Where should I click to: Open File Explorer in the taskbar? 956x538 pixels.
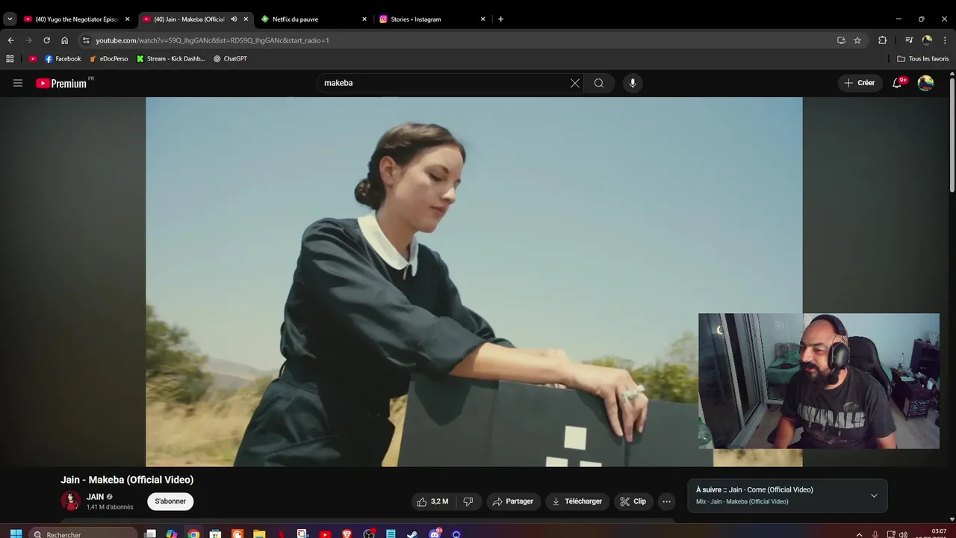(259, 534)
